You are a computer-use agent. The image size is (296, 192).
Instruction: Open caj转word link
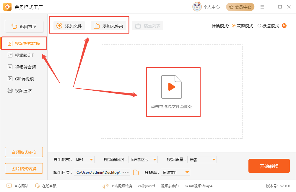click(146, 186)
